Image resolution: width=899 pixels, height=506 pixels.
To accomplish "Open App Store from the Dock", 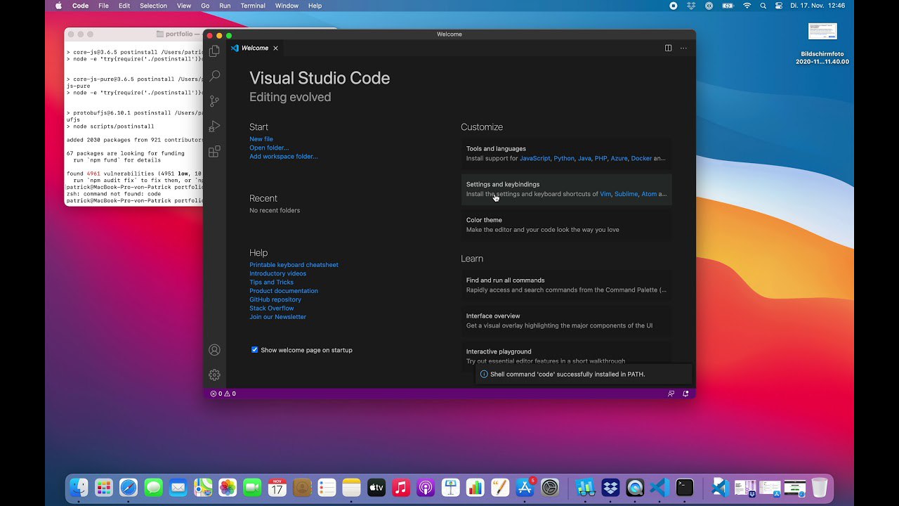I will click(x=525, y=487).
